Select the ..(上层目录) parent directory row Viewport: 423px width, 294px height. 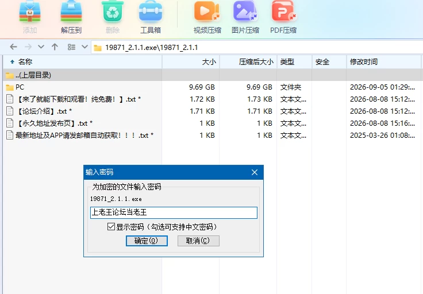click(213, 75)
